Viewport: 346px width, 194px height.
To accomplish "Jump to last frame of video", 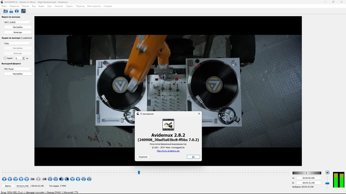I will tap(78, 179).
